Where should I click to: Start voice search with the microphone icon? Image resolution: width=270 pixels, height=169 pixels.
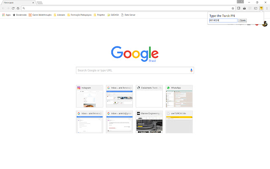(191, 71)
